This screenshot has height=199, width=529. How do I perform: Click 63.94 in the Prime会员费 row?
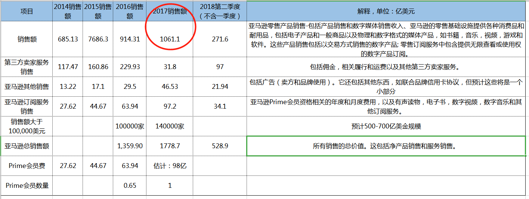coord(130,166)
